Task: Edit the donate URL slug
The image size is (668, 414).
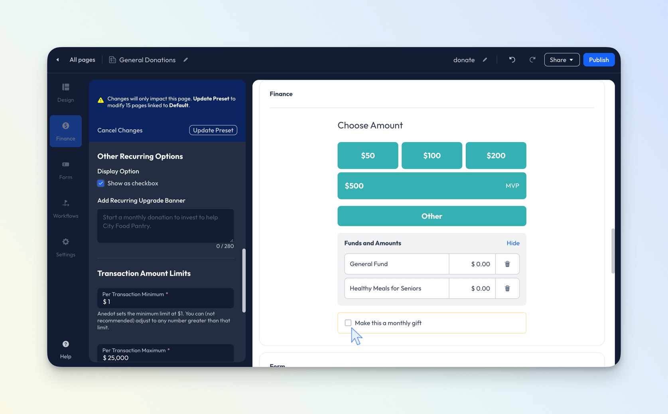Action: [x=485, y=60]
